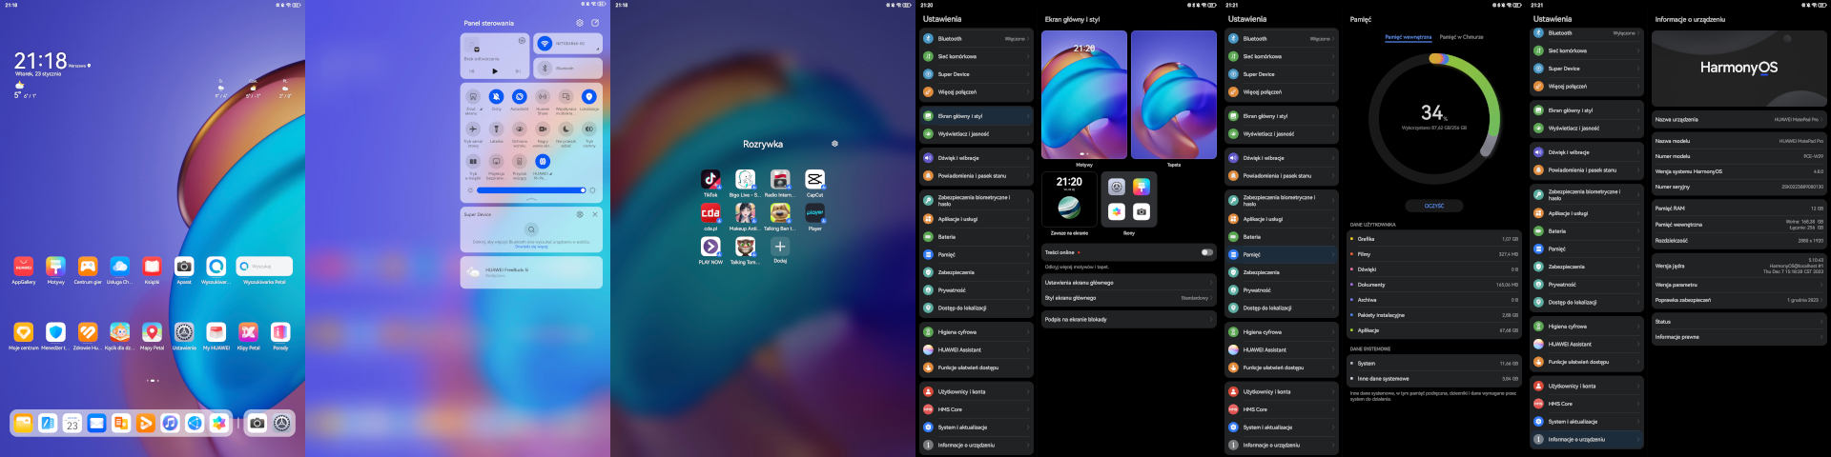Open the Email envelope icon in dock
Screen dimensions: 1831x457
96,424
